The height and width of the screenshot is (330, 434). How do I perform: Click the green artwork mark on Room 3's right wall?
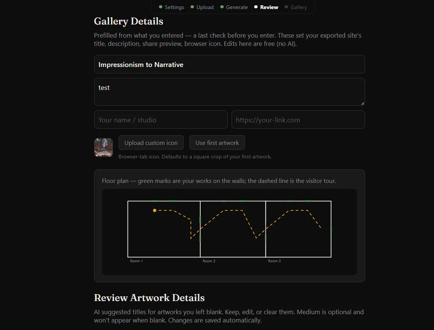[331, 229]
